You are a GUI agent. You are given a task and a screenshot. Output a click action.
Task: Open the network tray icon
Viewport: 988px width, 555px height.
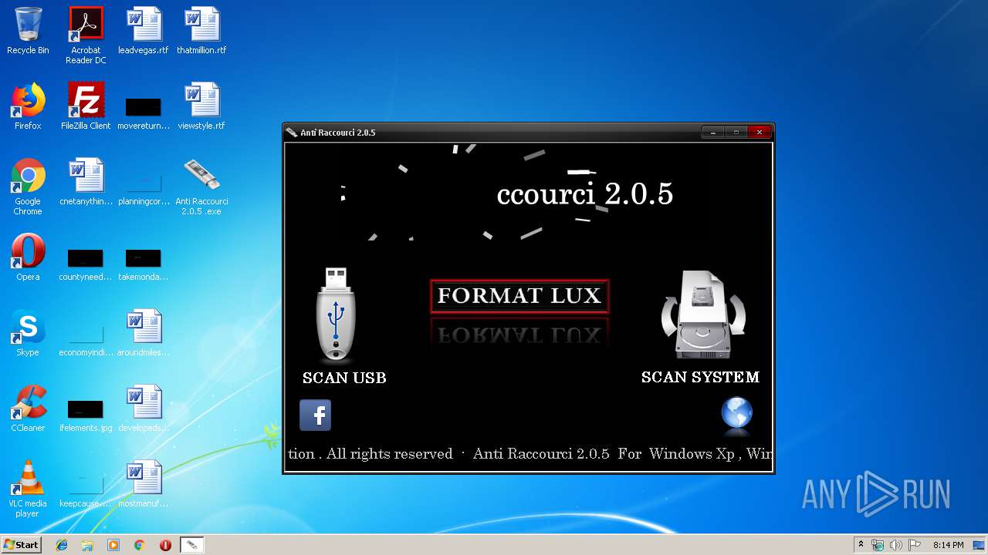coord(878,545)
